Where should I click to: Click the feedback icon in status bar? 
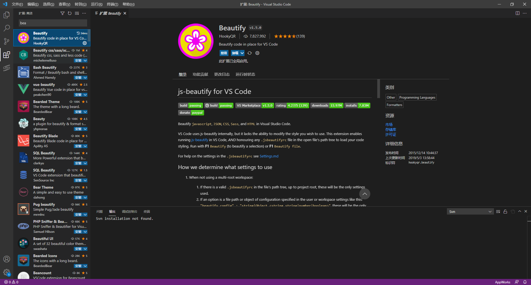[517, 282]
